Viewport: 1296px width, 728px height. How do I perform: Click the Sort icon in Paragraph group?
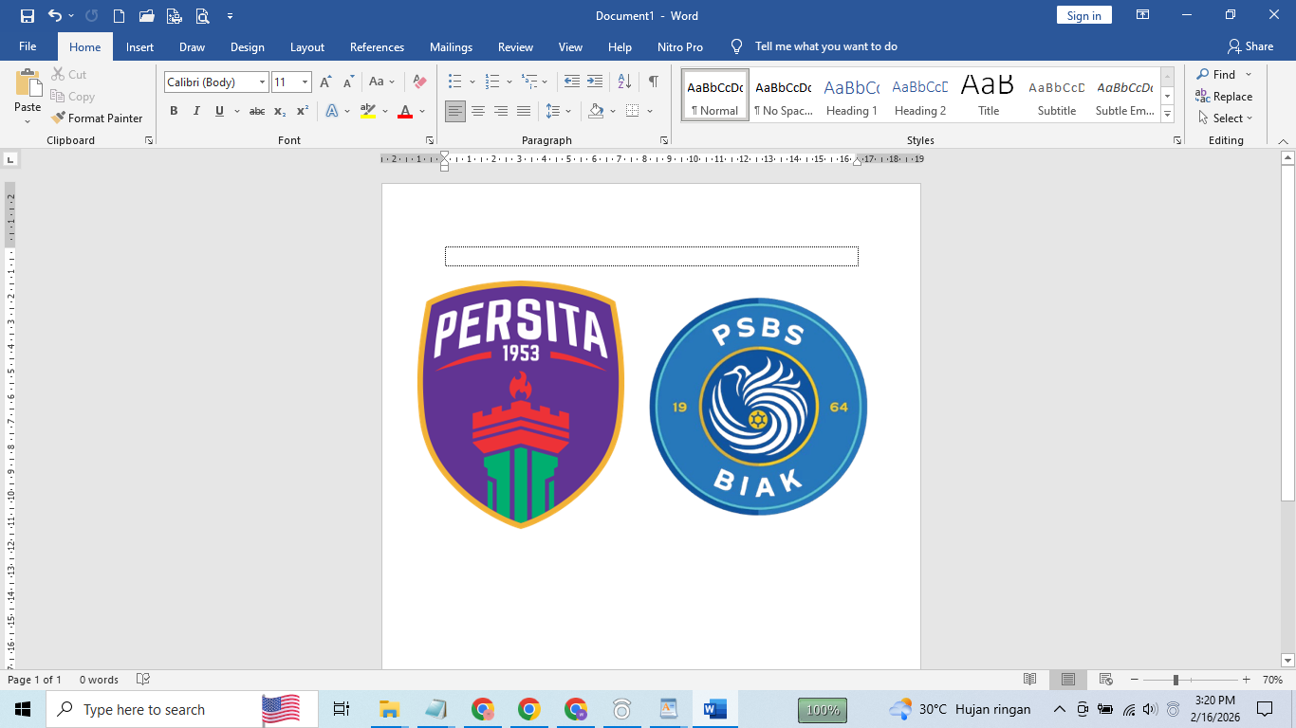pyautogui.click(x=623, y=82)
